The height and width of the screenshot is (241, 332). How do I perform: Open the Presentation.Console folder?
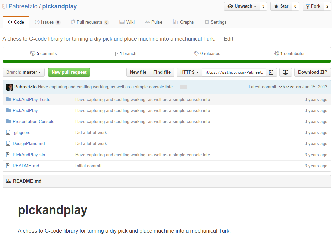34,122
